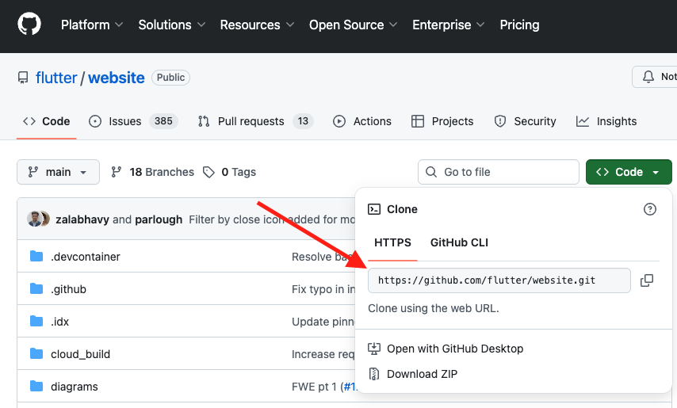
Task: Click the 13 pull requests counter
Action: pyautogui.click(x=303, y=121)
